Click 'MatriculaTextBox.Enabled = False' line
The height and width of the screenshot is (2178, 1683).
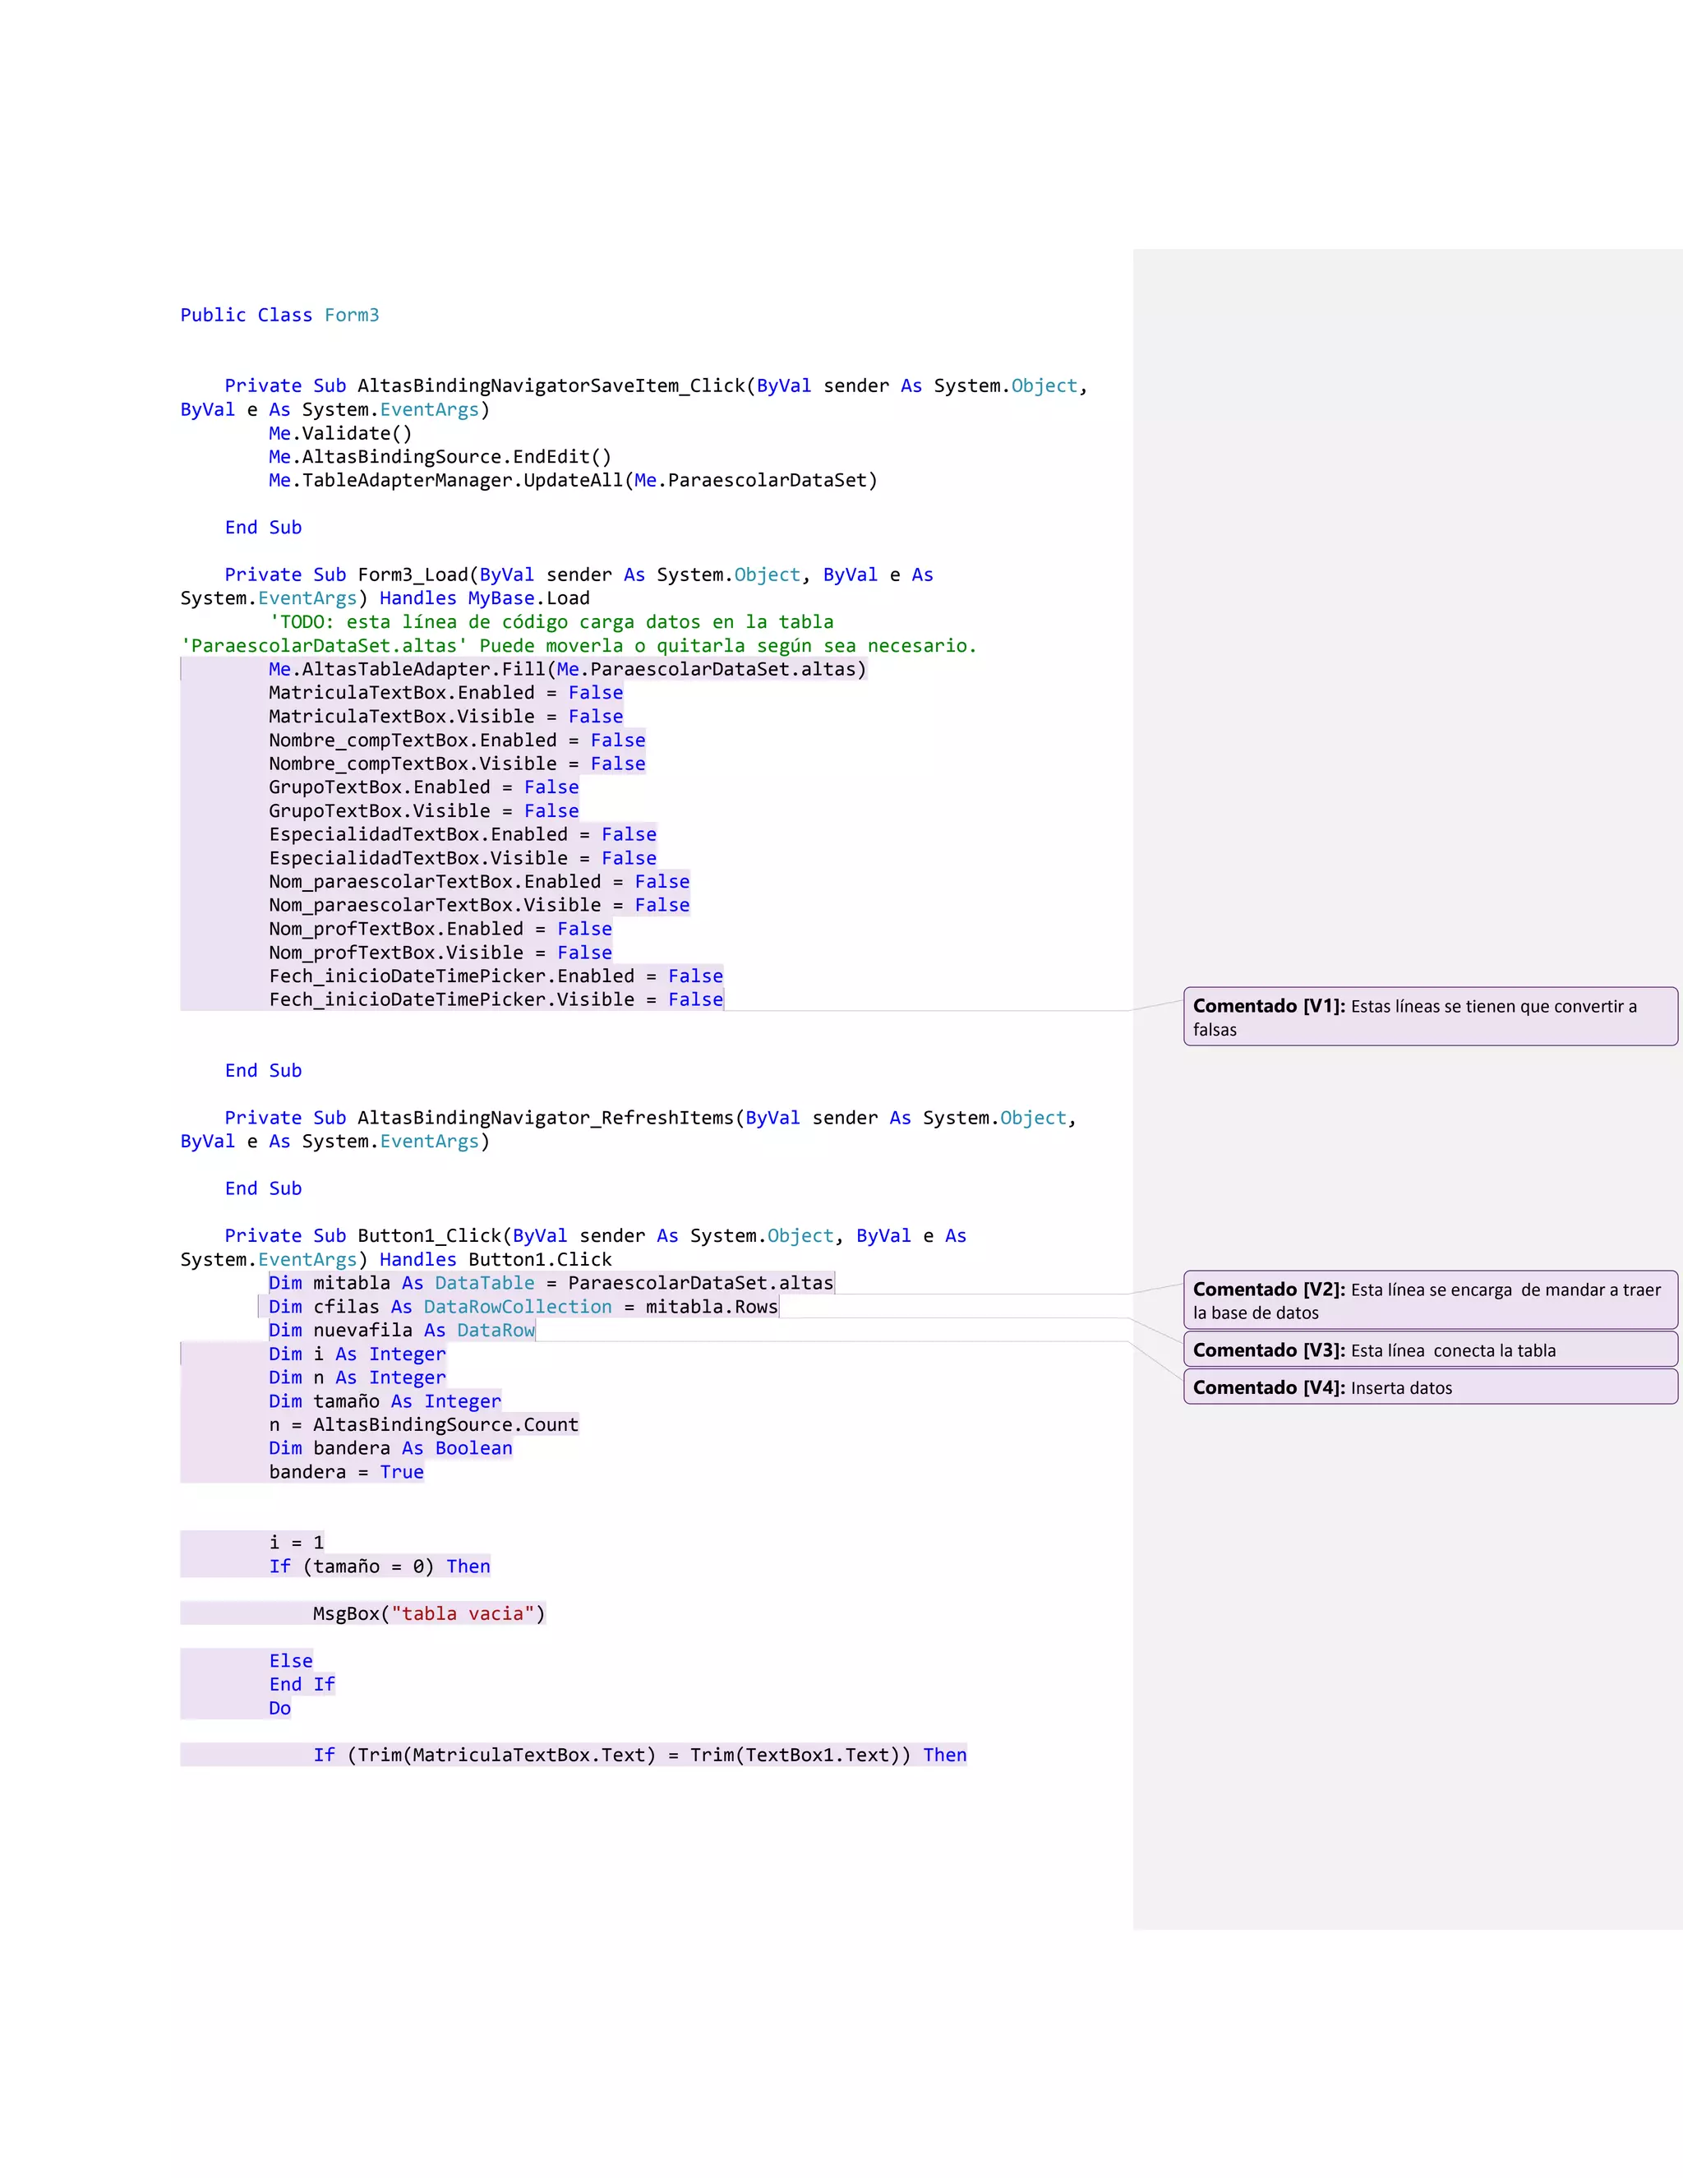pyautogui.click(x=445, y=693)
